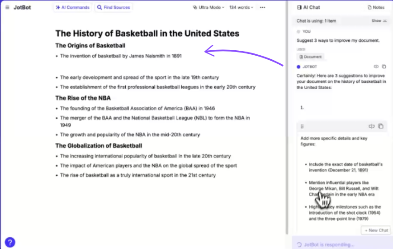Click the text Add more specific details
393x249 pixels.
pyautogui.click(x=334, y=141)
